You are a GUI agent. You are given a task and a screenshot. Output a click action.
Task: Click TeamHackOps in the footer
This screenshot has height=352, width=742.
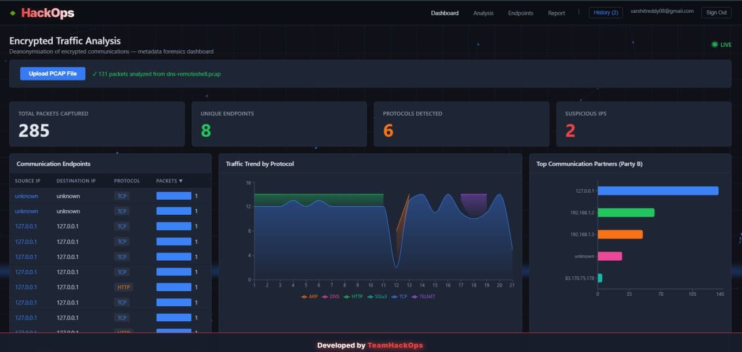pos(395,346)
